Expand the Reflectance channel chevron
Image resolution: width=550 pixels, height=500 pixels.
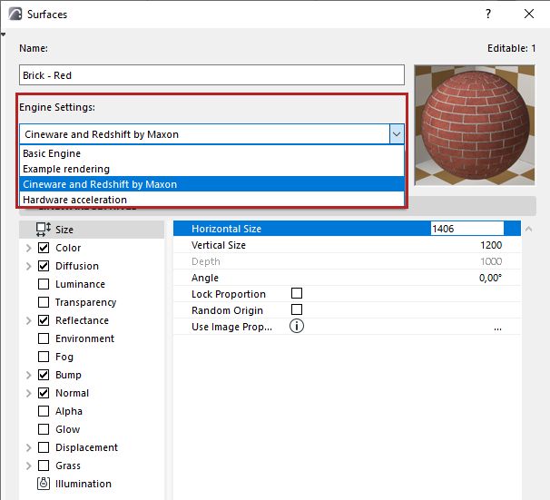(x=29, y=320)
